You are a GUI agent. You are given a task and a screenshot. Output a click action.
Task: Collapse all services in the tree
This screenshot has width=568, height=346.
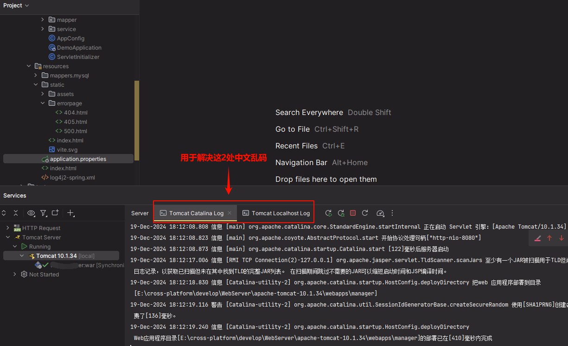(x=16, y=213)
